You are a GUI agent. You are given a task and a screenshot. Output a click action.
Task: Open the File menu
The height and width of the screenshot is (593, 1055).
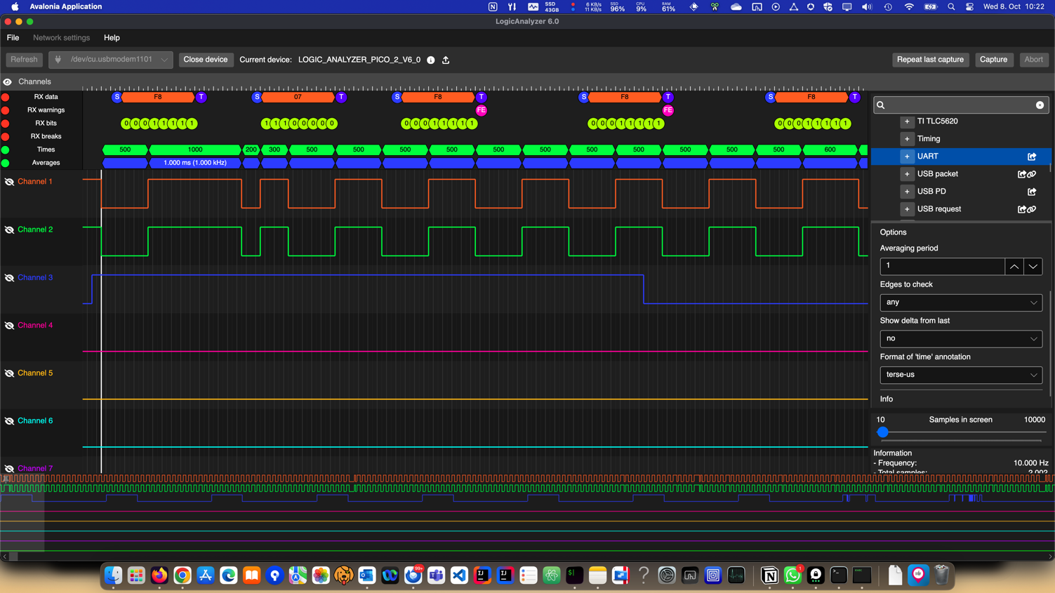13,38
